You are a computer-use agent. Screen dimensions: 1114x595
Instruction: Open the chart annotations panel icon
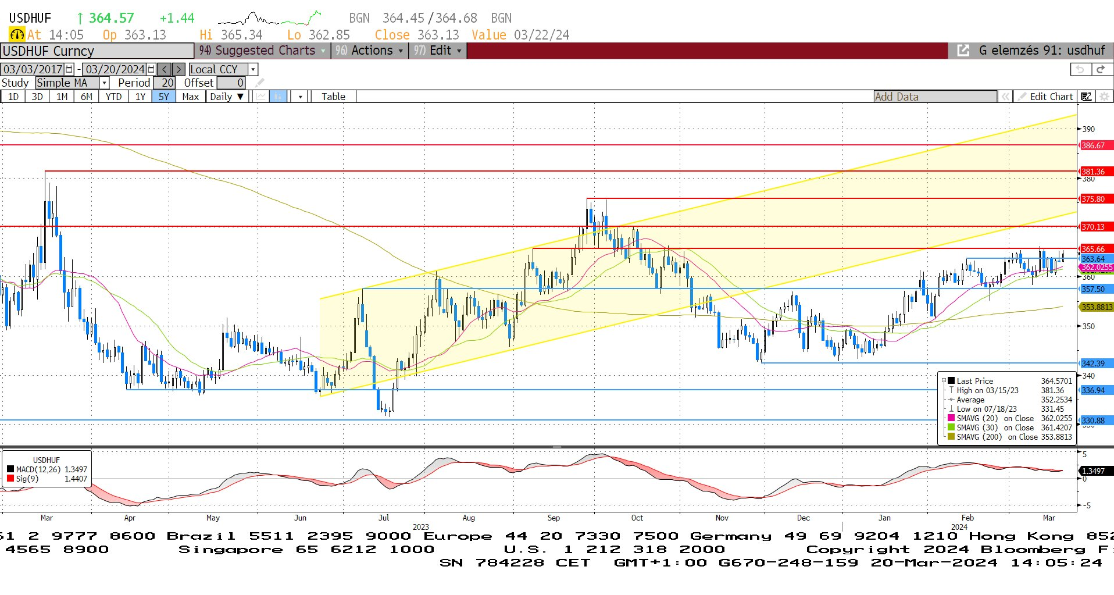[x=1086, y=97]
